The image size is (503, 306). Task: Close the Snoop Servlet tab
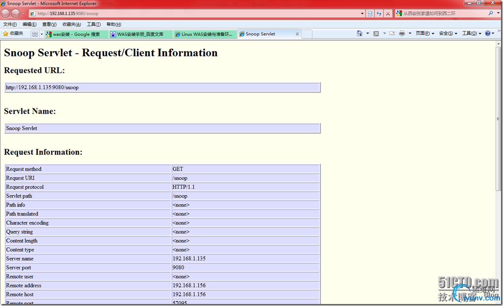tap(297, 34)
